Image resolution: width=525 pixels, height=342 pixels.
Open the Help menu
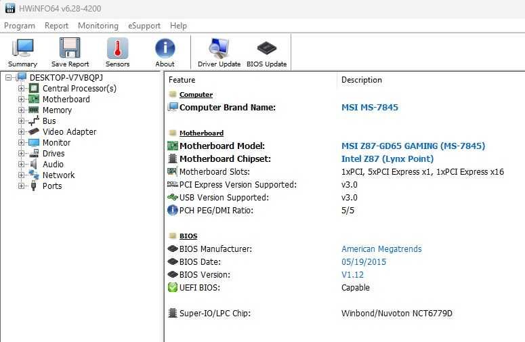[x=178, y=26]
